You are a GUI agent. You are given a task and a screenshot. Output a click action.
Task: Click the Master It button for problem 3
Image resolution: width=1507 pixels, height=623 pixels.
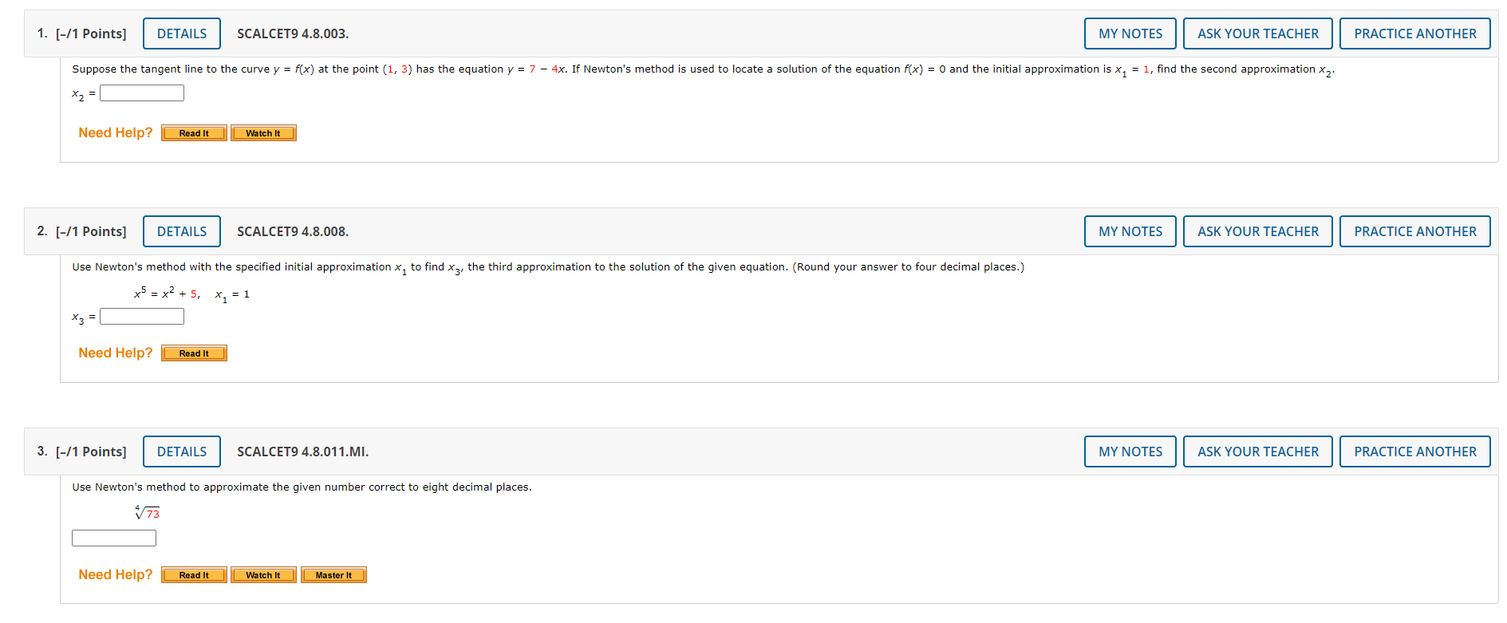333,574
